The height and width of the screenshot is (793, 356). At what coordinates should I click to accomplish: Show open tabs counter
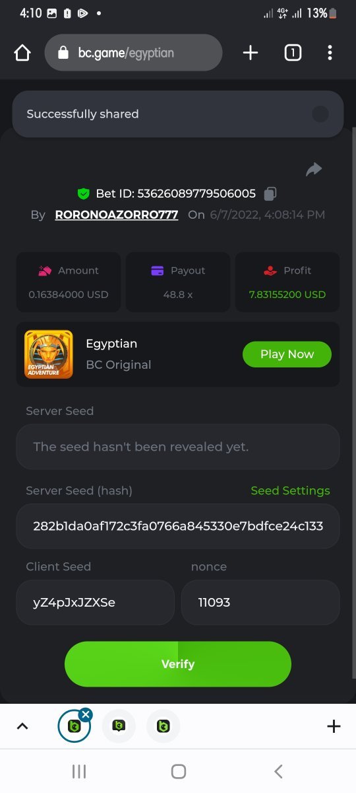pos(293,53)
